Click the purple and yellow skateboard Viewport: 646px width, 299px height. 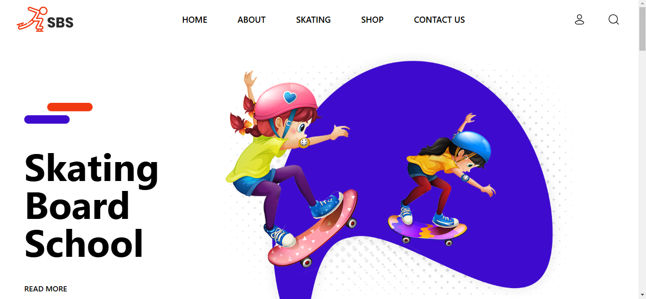[x=427, y=230]
